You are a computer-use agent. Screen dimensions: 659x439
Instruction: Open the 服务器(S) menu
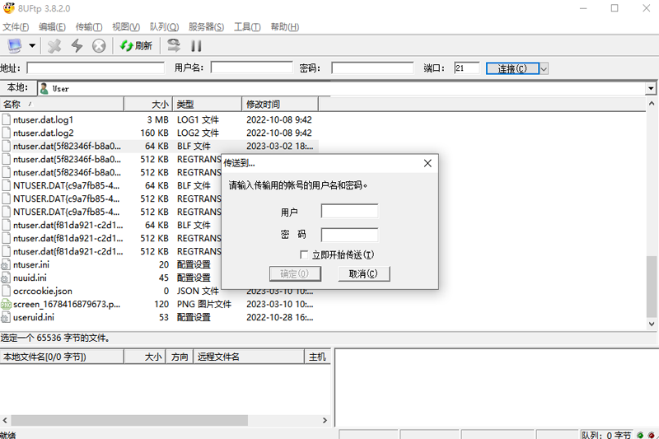pos(206,27)
